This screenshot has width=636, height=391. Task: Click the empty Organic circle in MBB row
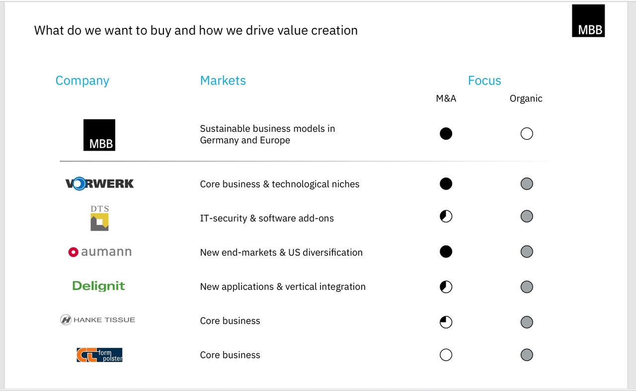527,134
